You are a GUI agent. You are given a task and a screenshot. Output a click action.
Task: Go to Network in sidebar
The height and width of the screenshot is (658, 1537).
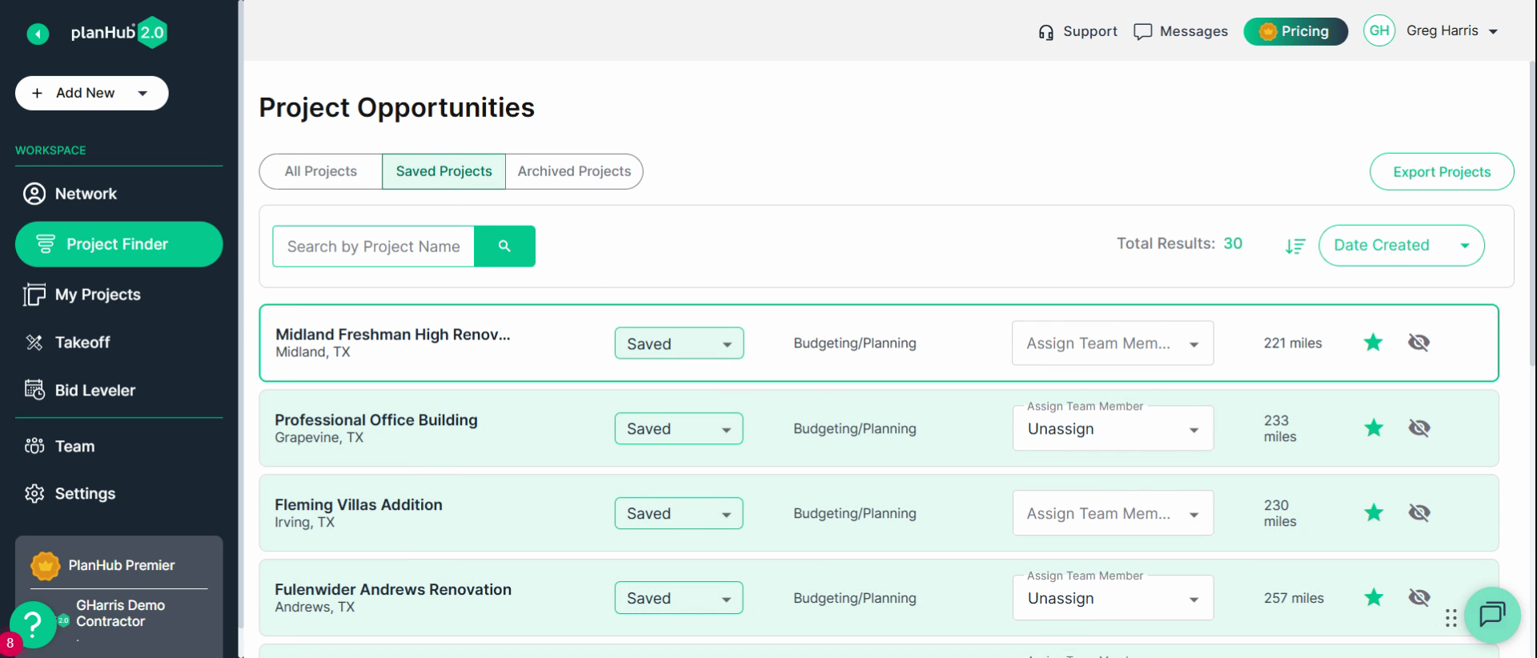[118, 194]
